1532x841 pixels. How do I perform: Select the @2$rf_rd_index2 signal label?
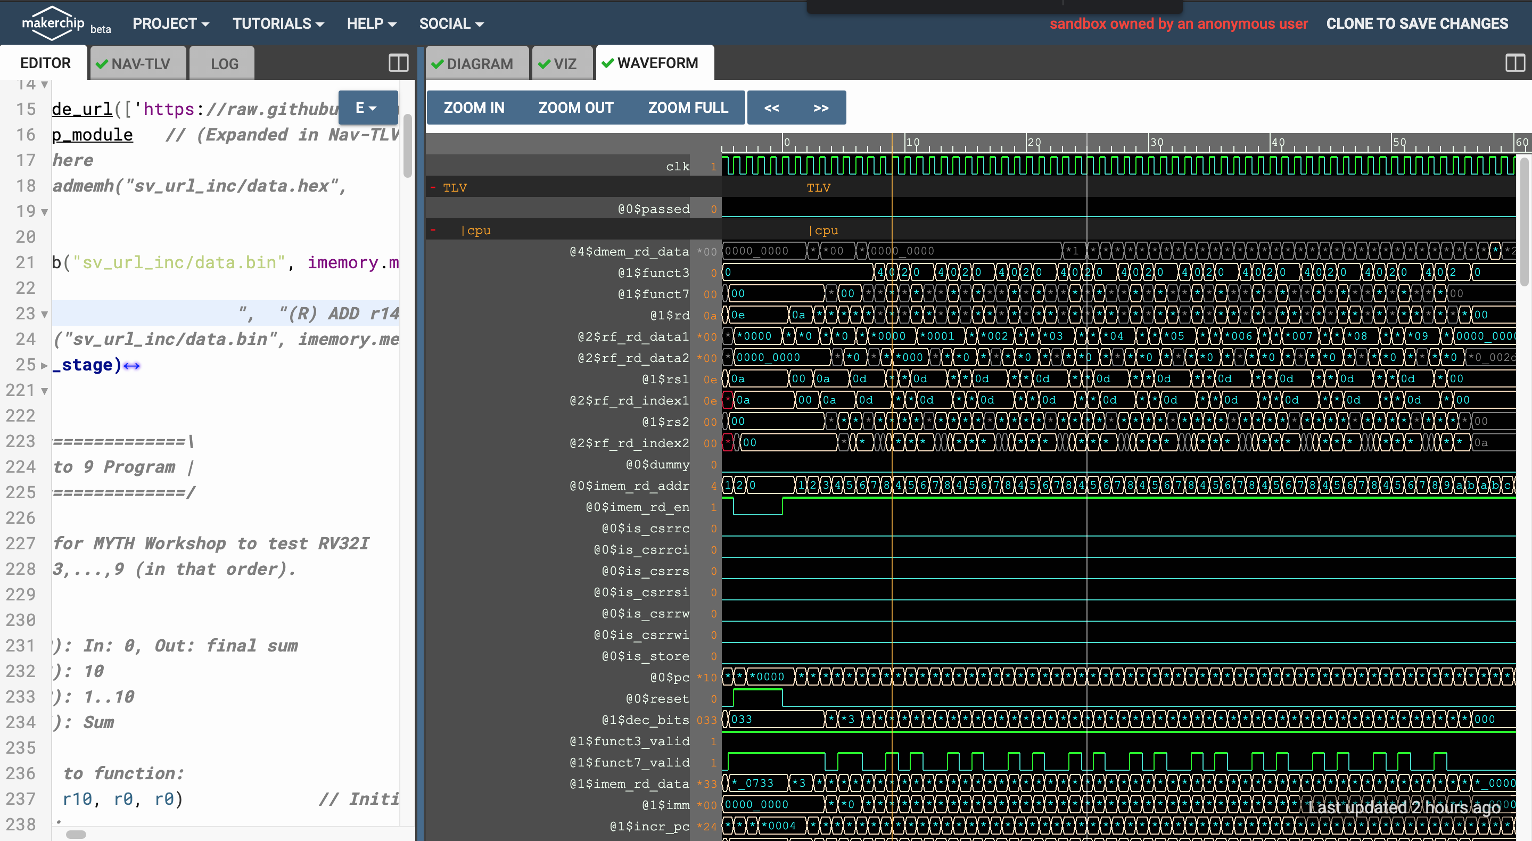point(629,443)
